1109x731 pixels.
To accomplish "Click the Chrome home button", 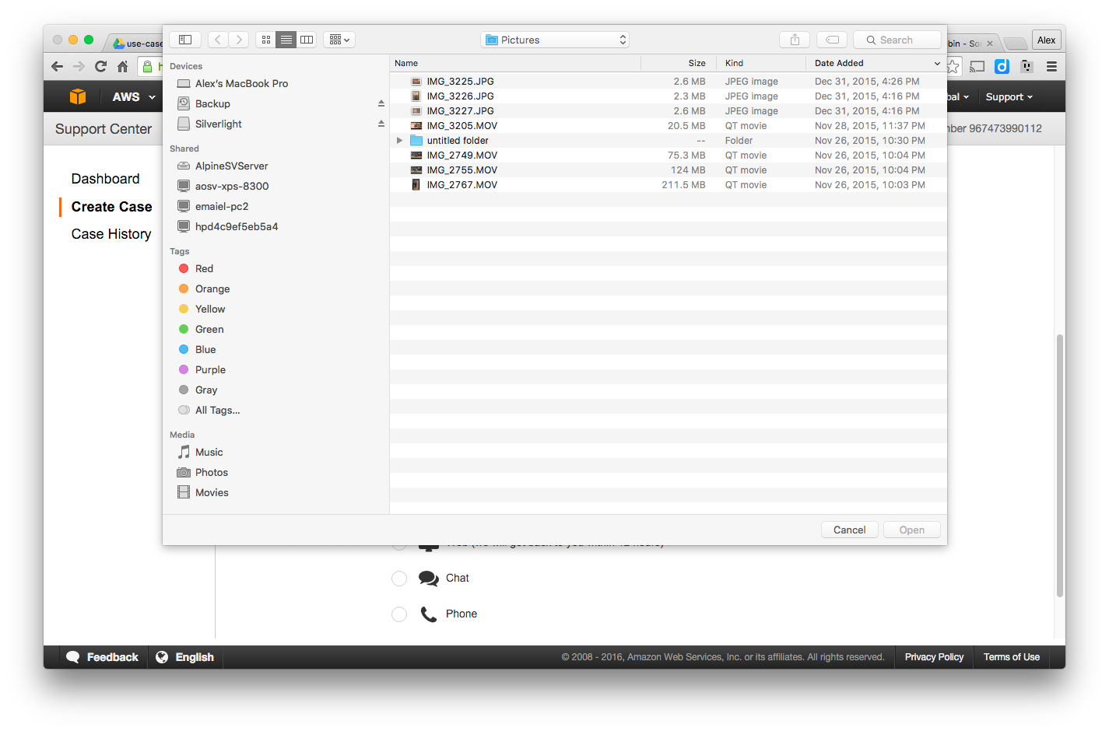I will (x=122, y=67).
